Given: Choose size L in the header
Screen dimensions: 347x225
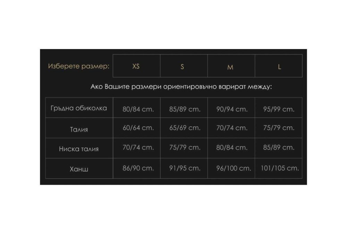Looking at the screenshot, I should 279,67.
